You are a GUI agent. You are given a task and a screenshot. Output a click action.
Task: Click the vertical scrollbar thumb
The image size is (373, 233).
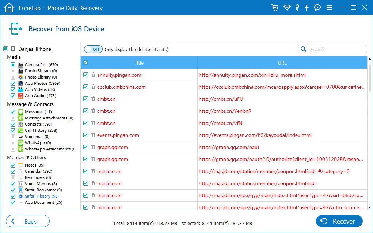370,77
